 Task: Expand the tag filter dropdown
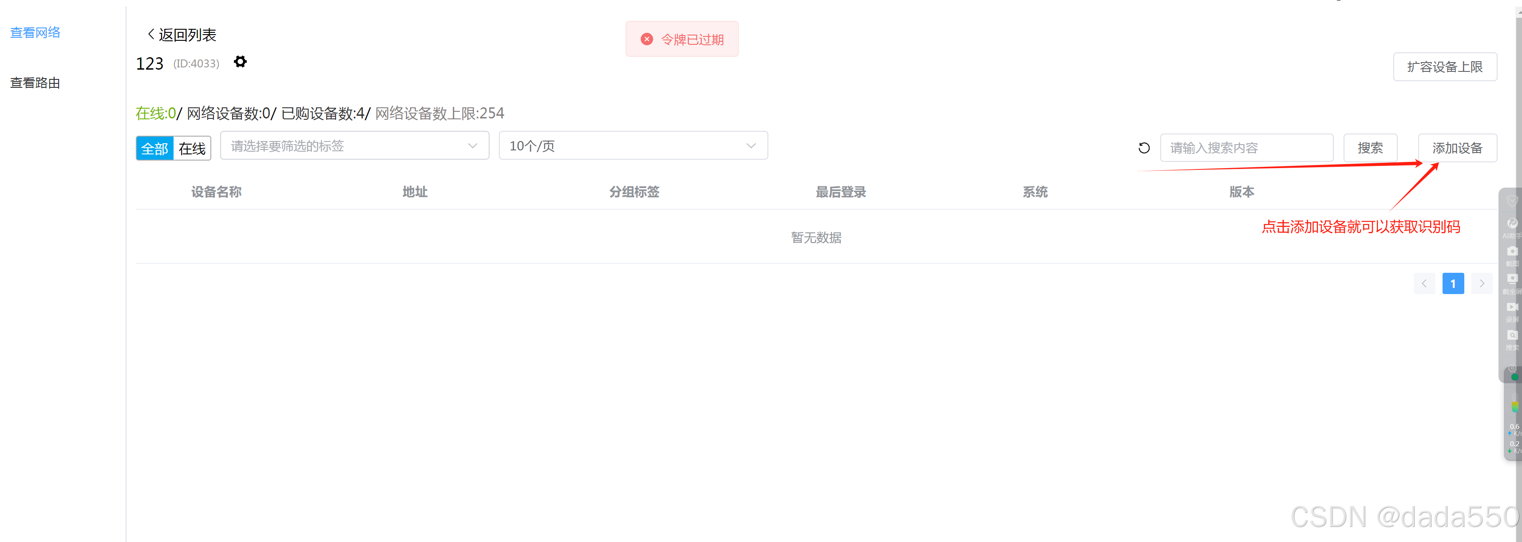(355, 146)
